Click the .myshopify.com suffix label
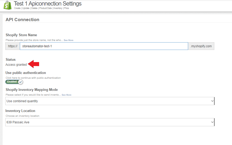The image size is (232, 145). tap(201, 46)
